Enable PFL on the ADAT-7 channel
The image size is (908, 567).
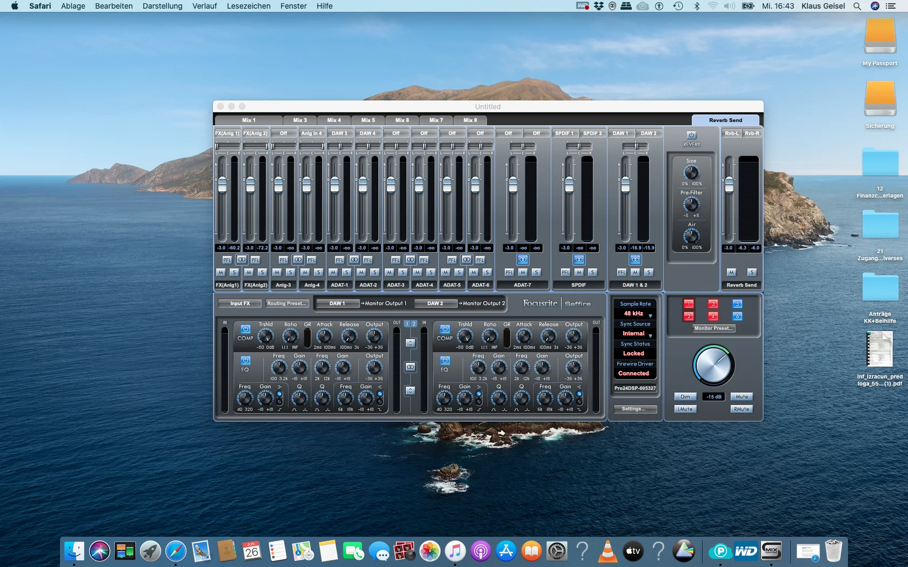(509, 273)
